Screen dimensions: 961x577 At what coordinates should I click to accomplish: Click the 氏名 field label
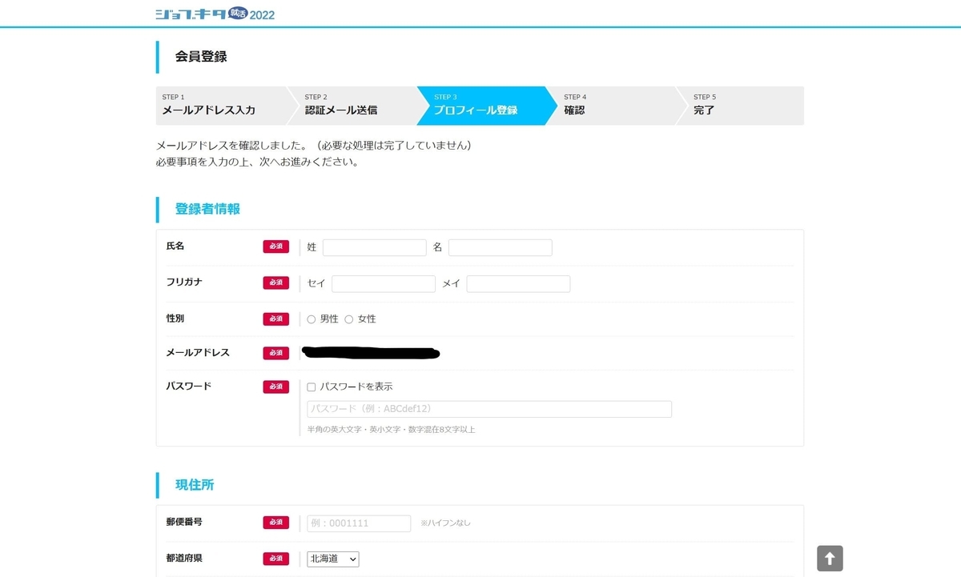click(x=175, y=246)
